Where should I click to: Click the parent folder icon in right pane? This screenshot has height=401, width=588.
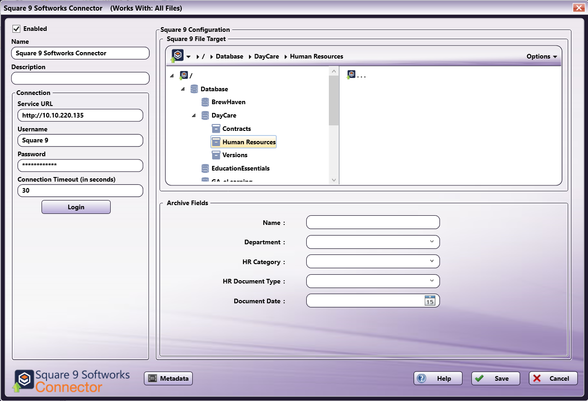[x=351, y=75]
